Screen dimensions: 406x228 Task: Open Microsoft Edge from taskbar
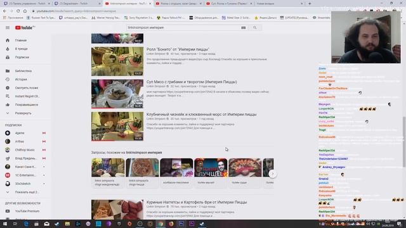pyautogui.click(x=26, y=224)
